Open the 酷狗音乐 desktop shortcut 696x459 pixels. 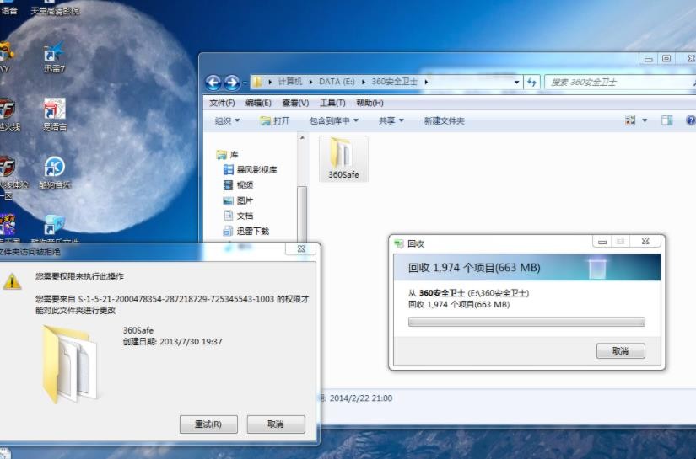click(x=55, y=173)
